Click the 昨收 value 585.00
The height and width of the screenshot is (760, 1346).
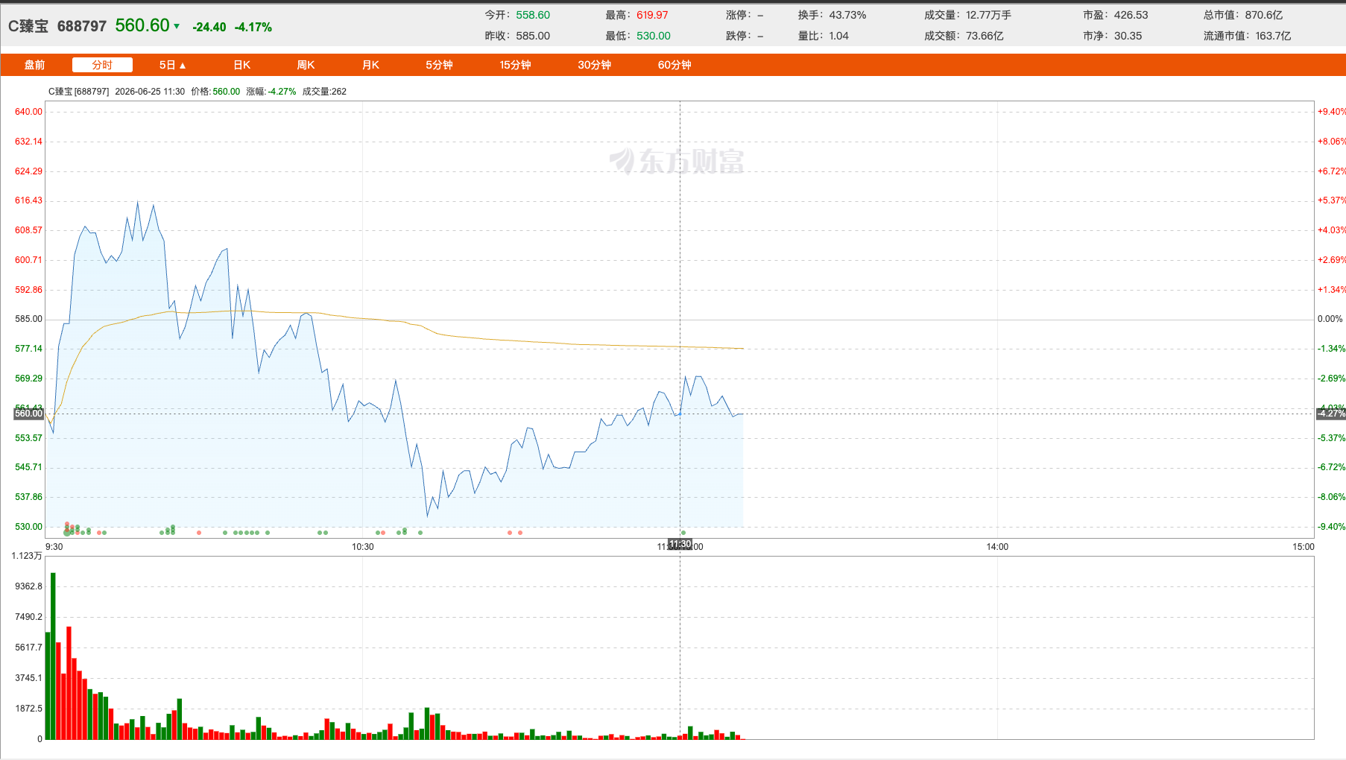[533, 36]
